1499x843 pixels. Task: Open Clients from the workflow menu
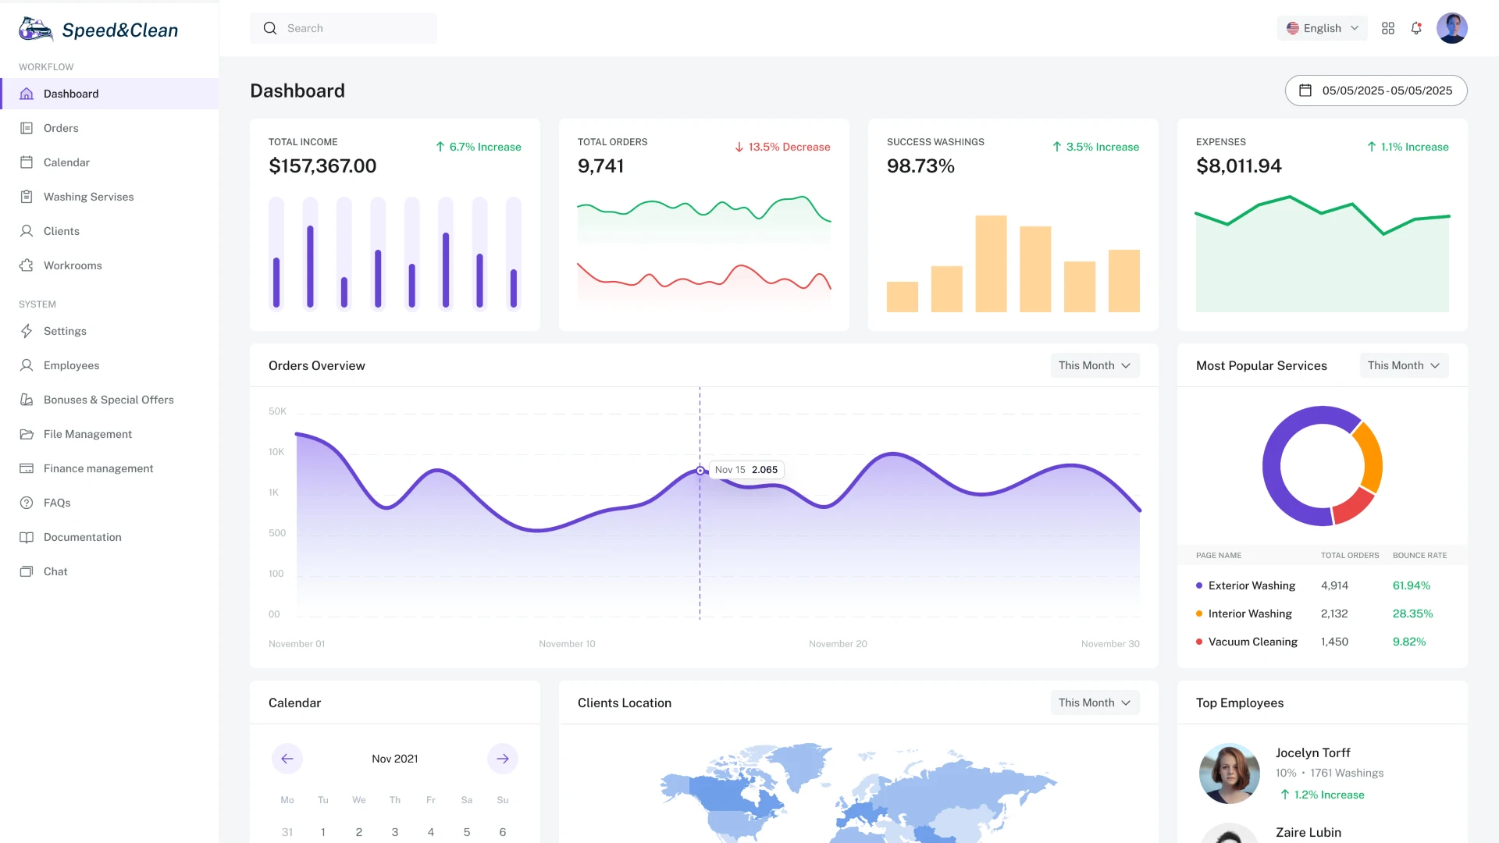coord(61,231)
